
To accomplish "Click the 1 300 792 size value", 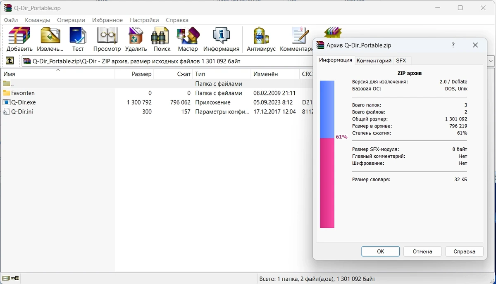I will pyautogui.click(x=139, y=102).
